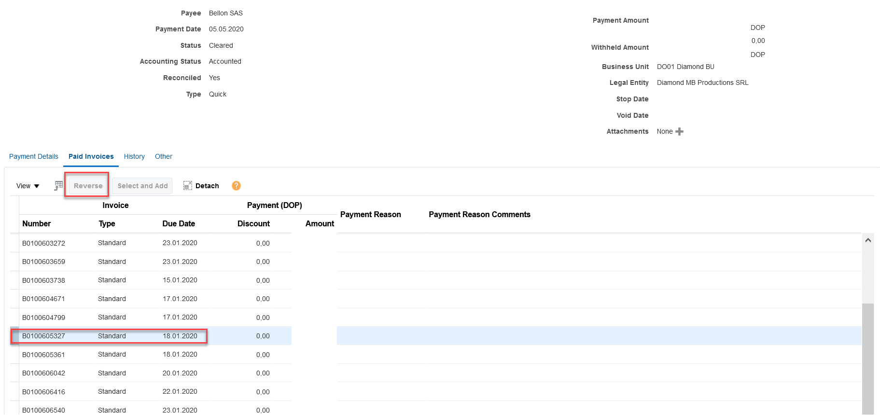Open the Other tab
This screenshot has height=415, width=880.
click(x=164, y=156)
